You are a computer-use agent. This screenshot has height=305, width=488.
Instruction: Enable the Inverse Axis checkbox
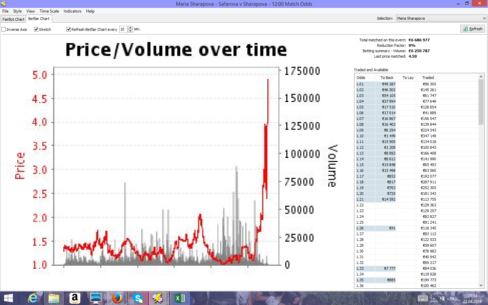4,29
